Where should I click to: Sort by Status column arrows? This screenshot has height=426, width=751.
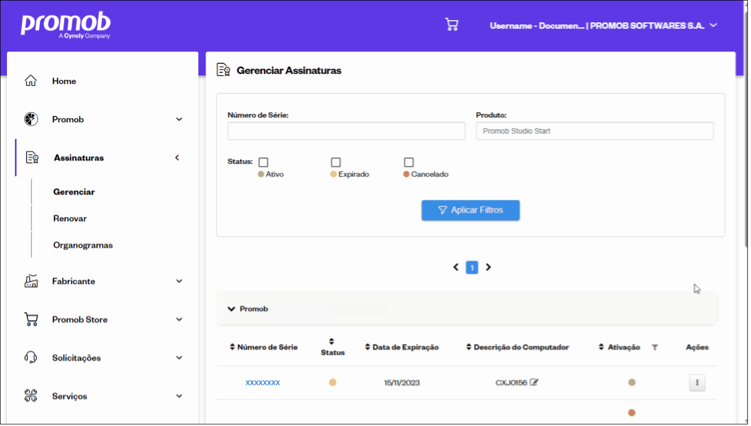[331, 341]
